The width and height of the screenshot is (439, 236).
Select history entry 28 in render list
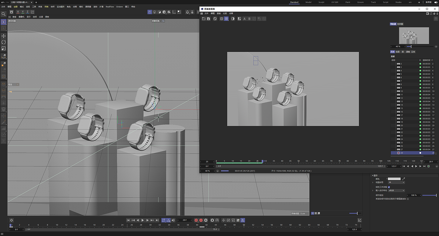point(413,153)
